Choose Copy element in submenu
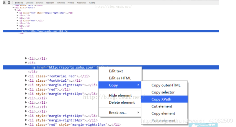This screenshot has width=236, height=127. (164, 113)
